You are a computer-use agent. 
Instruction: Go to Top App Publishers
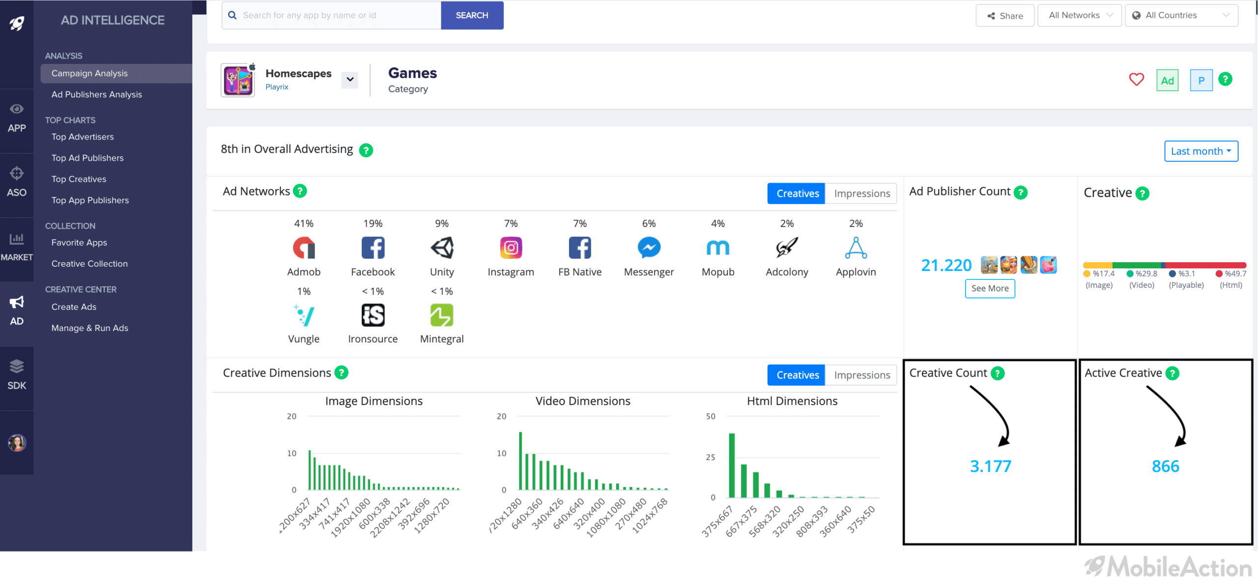click(90, 200)
